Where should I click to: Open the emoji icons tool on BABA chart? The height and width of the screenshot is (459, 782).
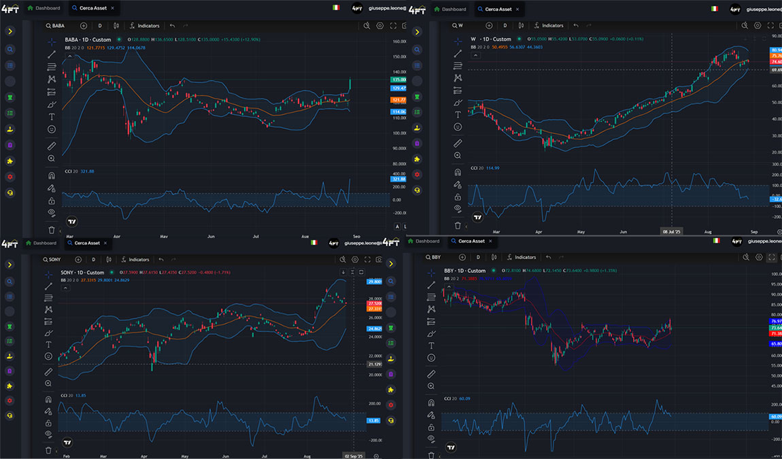(x=52, y=129)
